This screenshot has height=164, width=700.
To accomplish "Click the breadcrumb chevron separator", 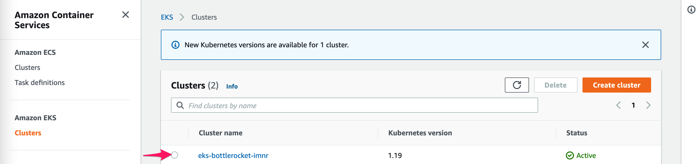I will [x=182, y=17].
